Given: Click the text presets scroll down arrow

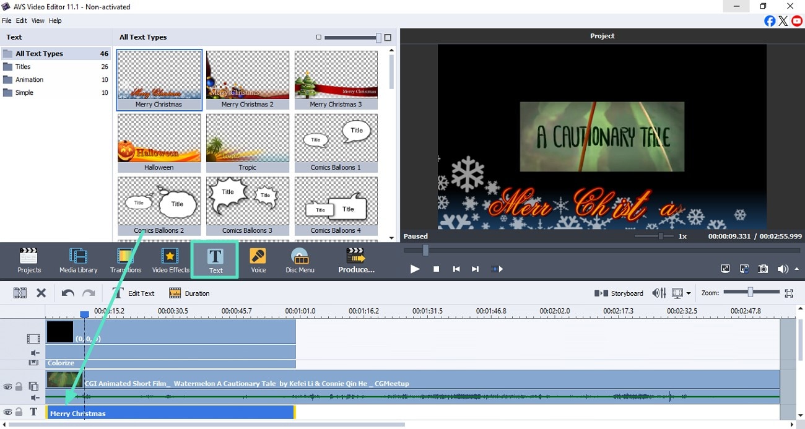Looking at the screenshot, I should pyautogui.click(x=391, y=238).
